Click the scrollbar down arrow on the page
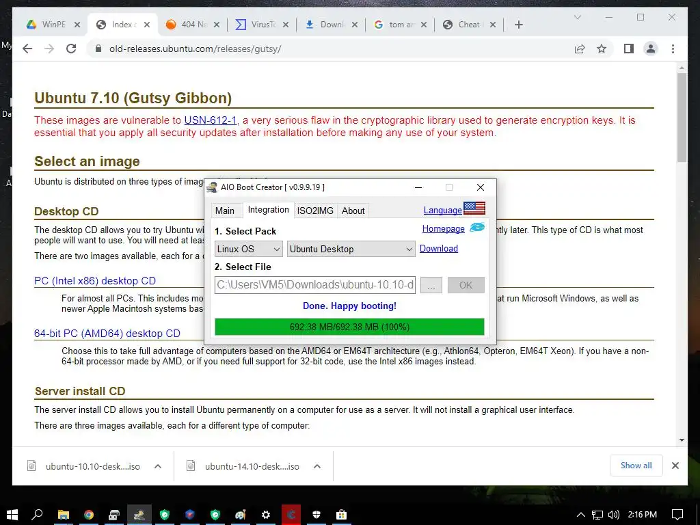The image size is (700, 525). click(x=682, y=440)
